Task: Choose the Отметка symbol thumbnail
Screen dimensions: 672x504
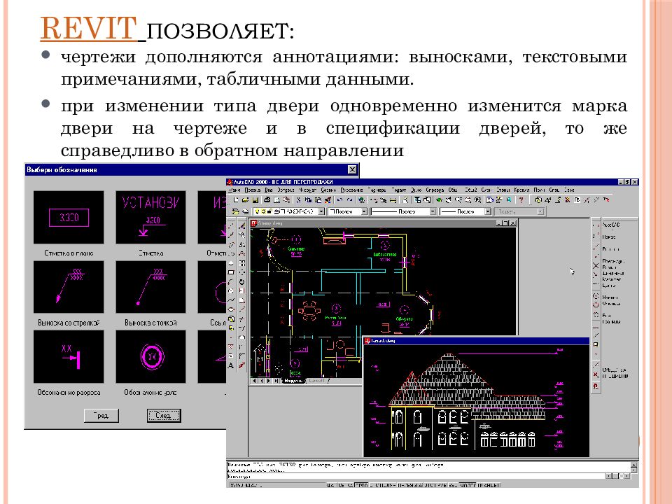Action: (x=151, y=217)
